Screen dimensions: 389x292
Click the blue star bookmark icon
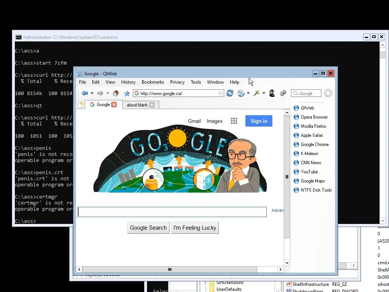point(127,94)
